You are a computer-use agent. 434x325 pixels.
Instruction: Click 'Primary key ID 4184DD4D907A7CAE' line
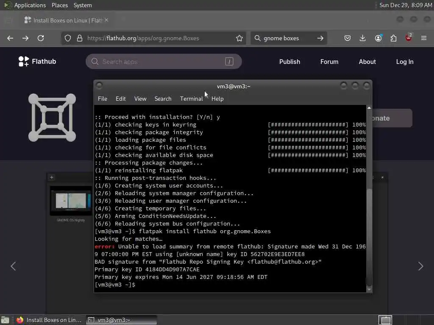[x=147, y=270]
